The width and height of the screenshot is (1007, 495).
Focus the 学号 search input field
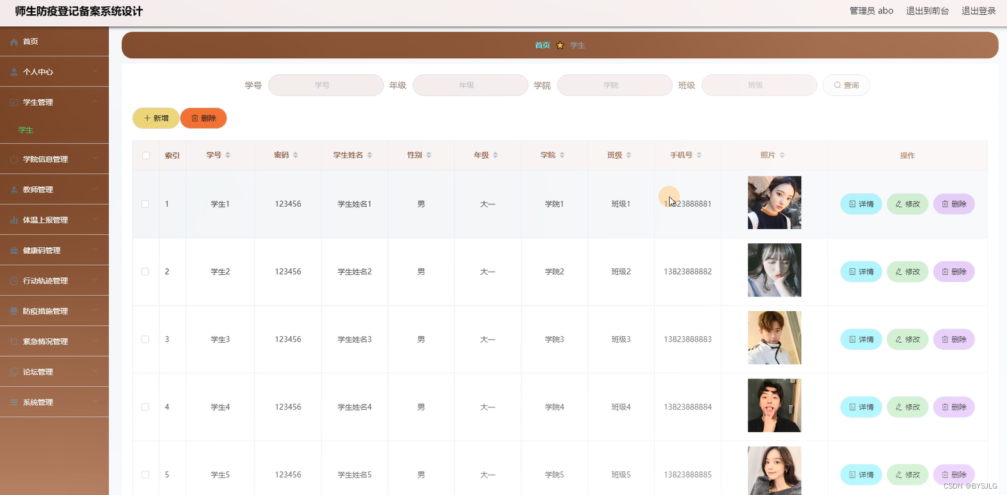coord(326,85)
